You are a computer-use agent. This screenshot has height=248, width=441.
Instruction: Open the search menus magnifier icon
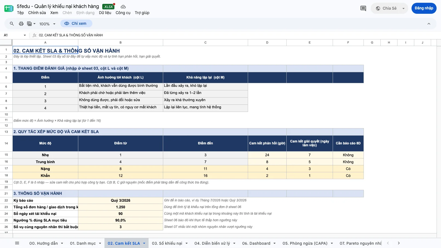(12, 24)
